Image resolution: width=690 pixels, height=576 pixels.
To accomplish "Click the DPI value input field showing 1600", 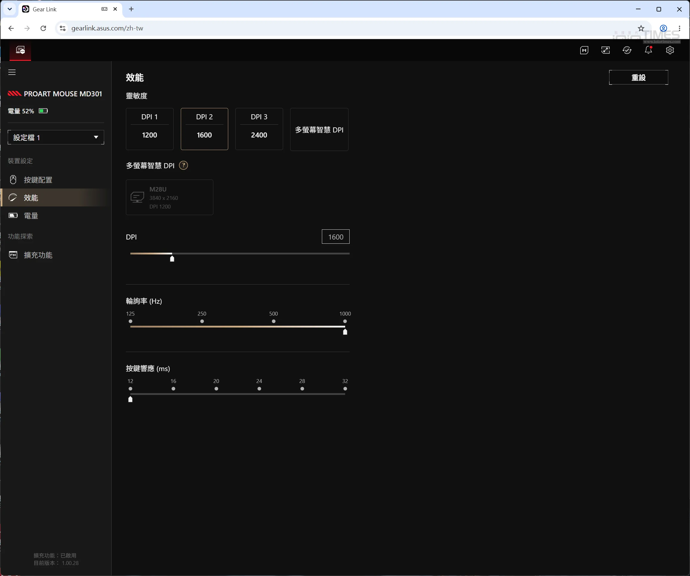I will [x=336, y=237].
